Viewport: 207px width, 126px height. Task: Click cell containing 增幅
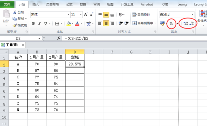click(75, 57)
